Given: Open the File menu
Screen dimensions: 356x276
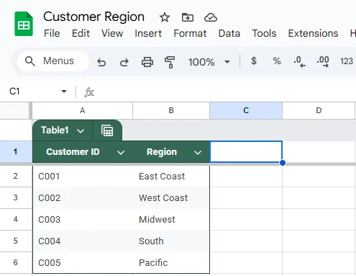Looking at the screenshot, I should point(52,33).
